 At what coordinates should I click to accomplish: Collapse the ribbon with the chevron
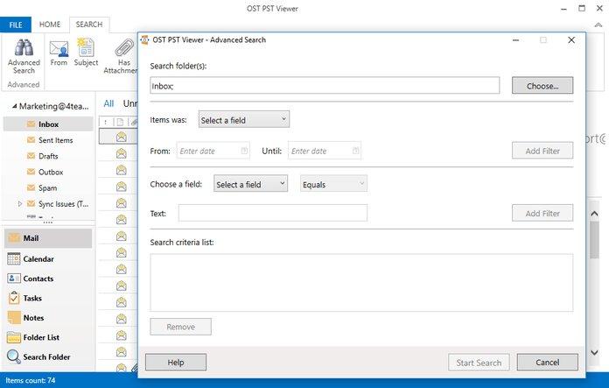tap(598, 25)
